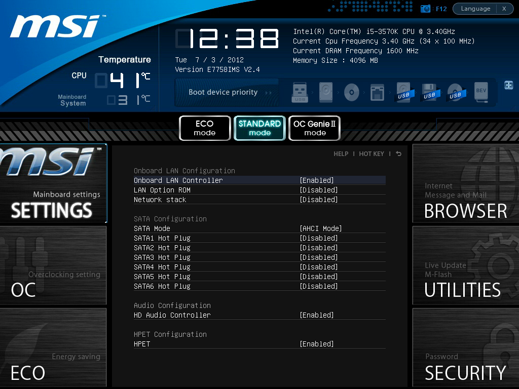The height and width of the screenshot is (389, 519).
Task: Select the first USB key boot device icon
Action: 300,92
